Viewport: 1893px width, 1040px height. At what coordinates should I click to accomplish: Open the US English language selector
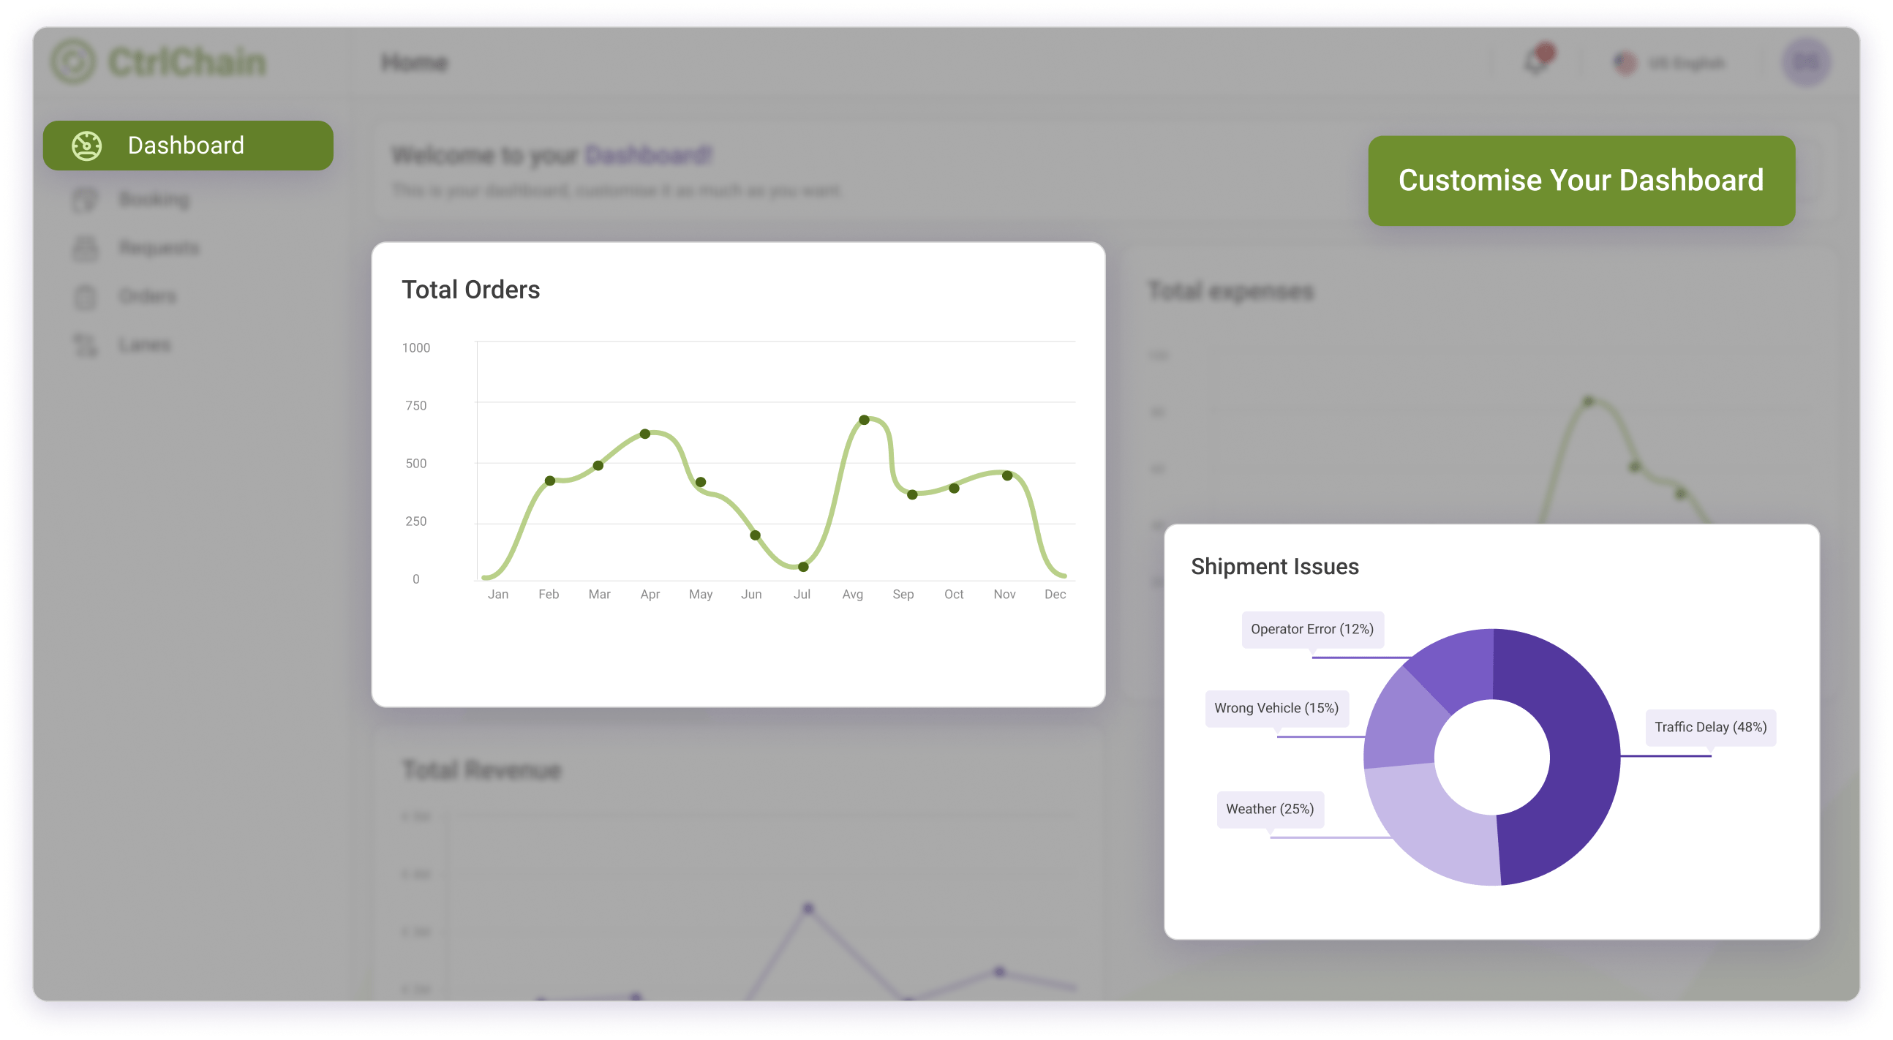point(1686,63)
